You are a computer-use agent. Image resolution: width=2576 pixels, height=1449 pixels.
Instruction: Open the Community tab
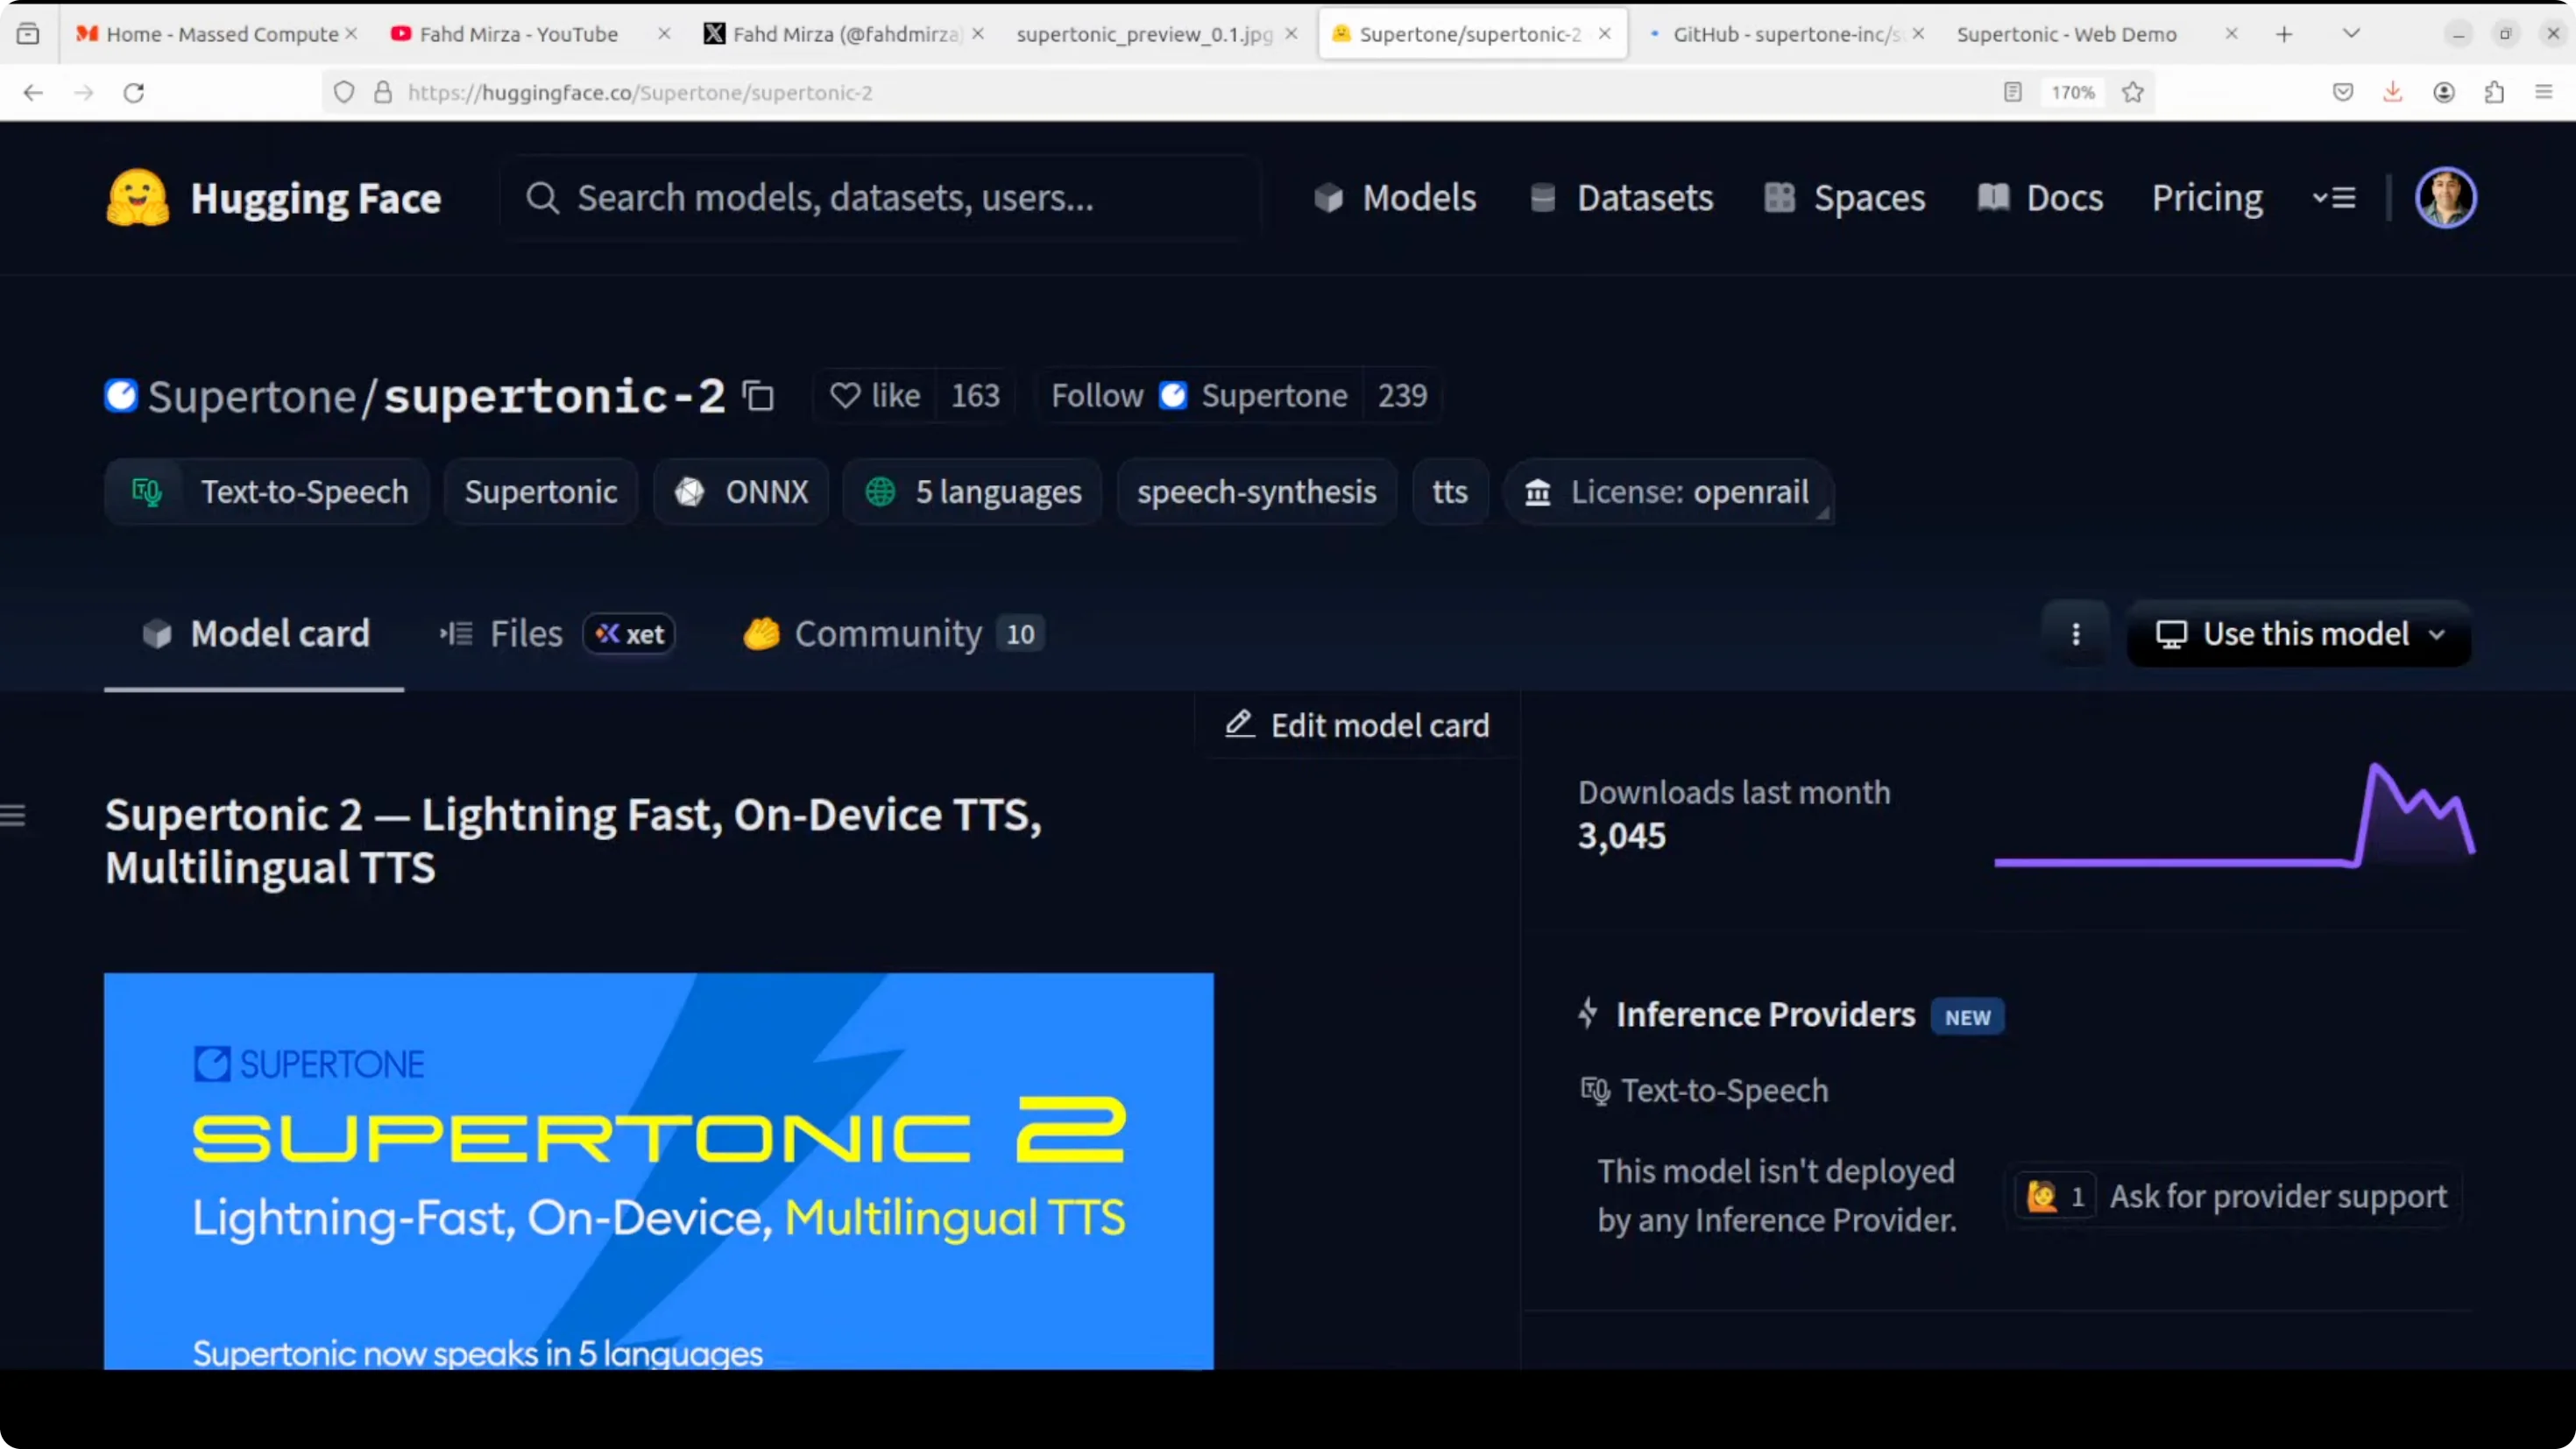(888, 634)
